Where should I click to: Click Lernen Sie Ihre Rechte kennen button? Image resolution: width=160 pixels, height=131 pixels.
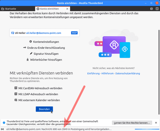tap(132, 123)
